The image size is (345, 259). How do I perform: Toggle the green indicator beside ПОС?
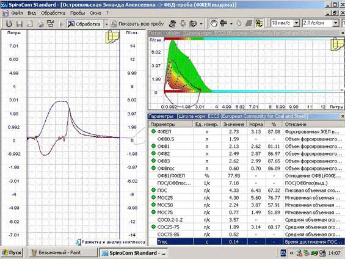(x=154, y=190)
